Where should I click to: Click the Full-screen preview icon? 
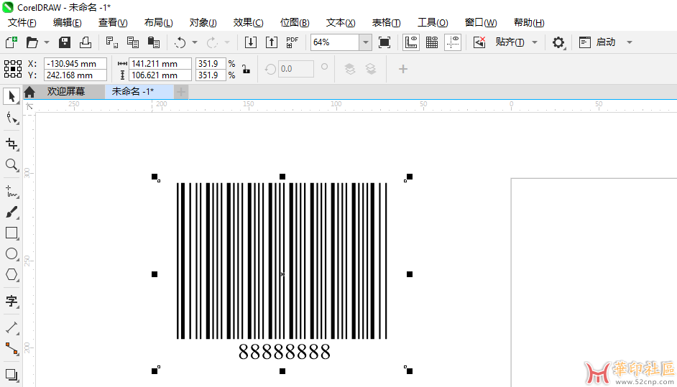[x=384, y=42]
